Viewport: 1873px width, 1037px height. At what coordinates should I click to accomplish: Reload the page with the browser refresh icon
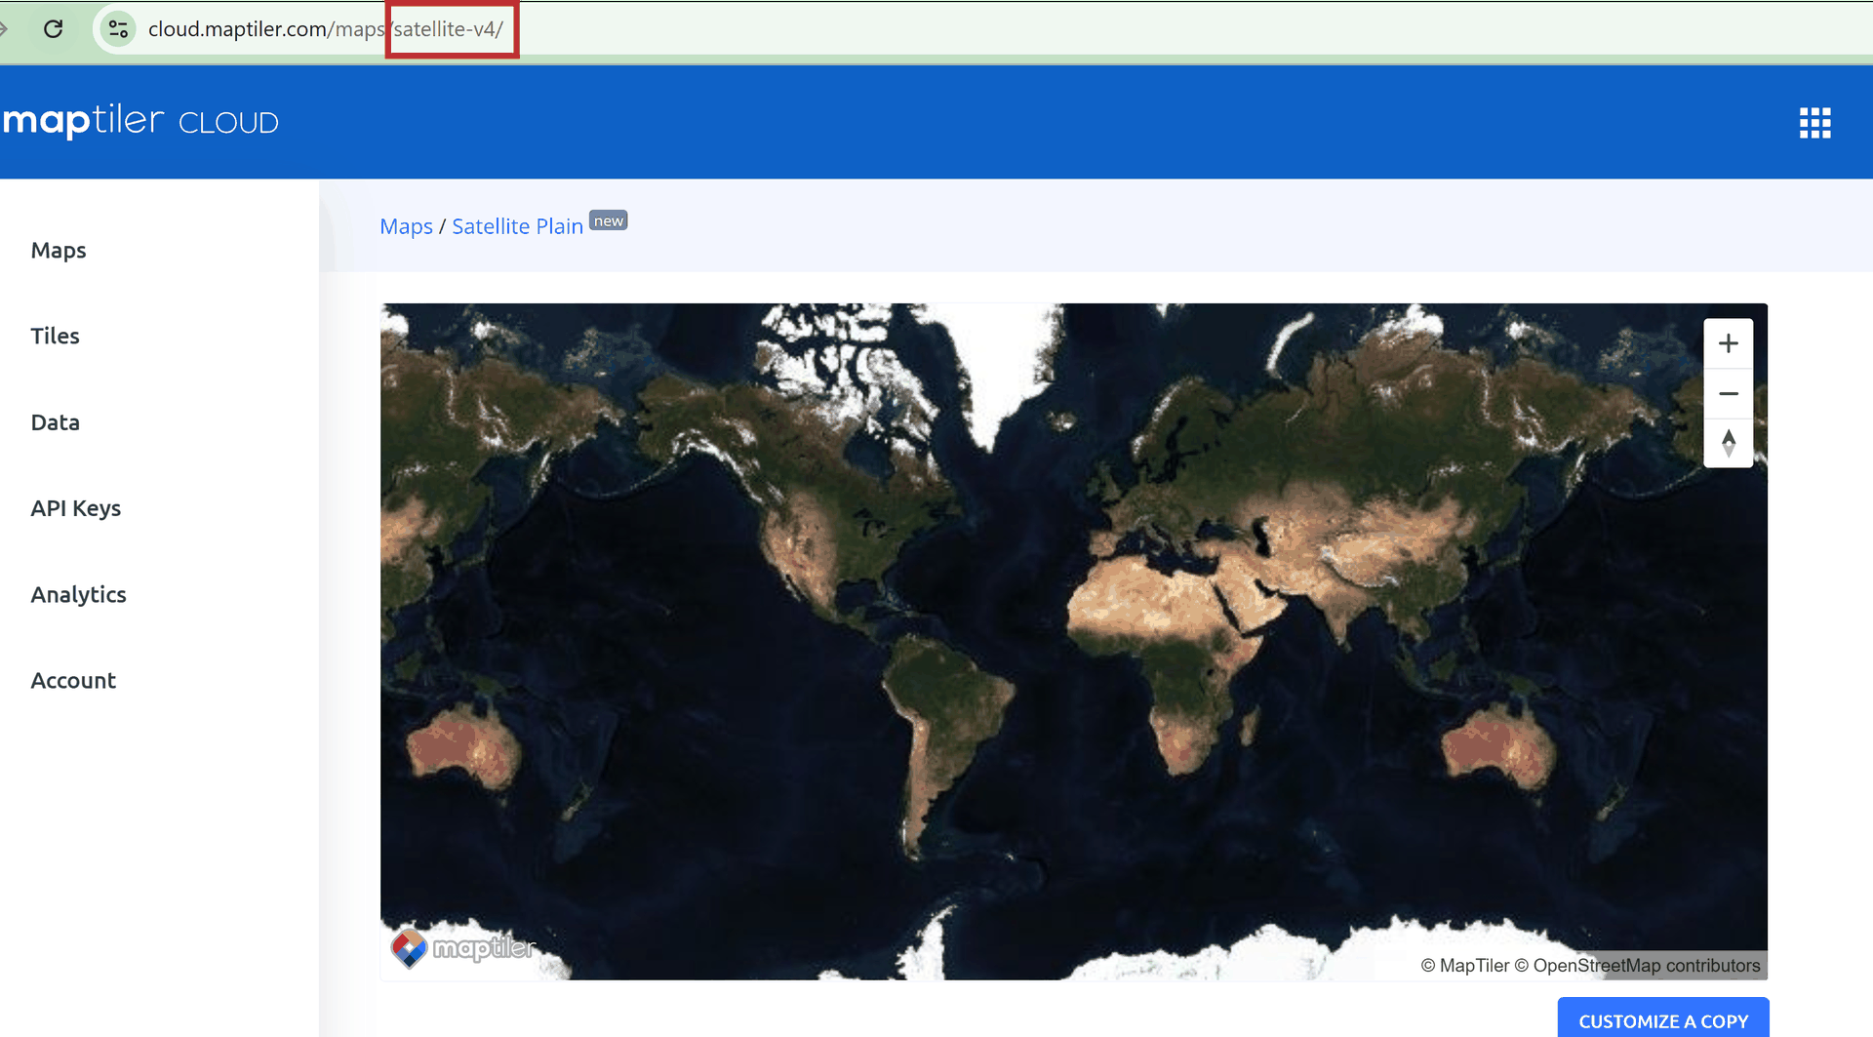pyautogui.click(x=54, y=29)
